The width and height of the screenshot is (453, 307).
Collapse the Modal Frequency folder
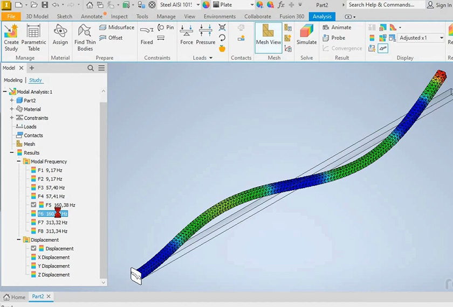point(19,162)
